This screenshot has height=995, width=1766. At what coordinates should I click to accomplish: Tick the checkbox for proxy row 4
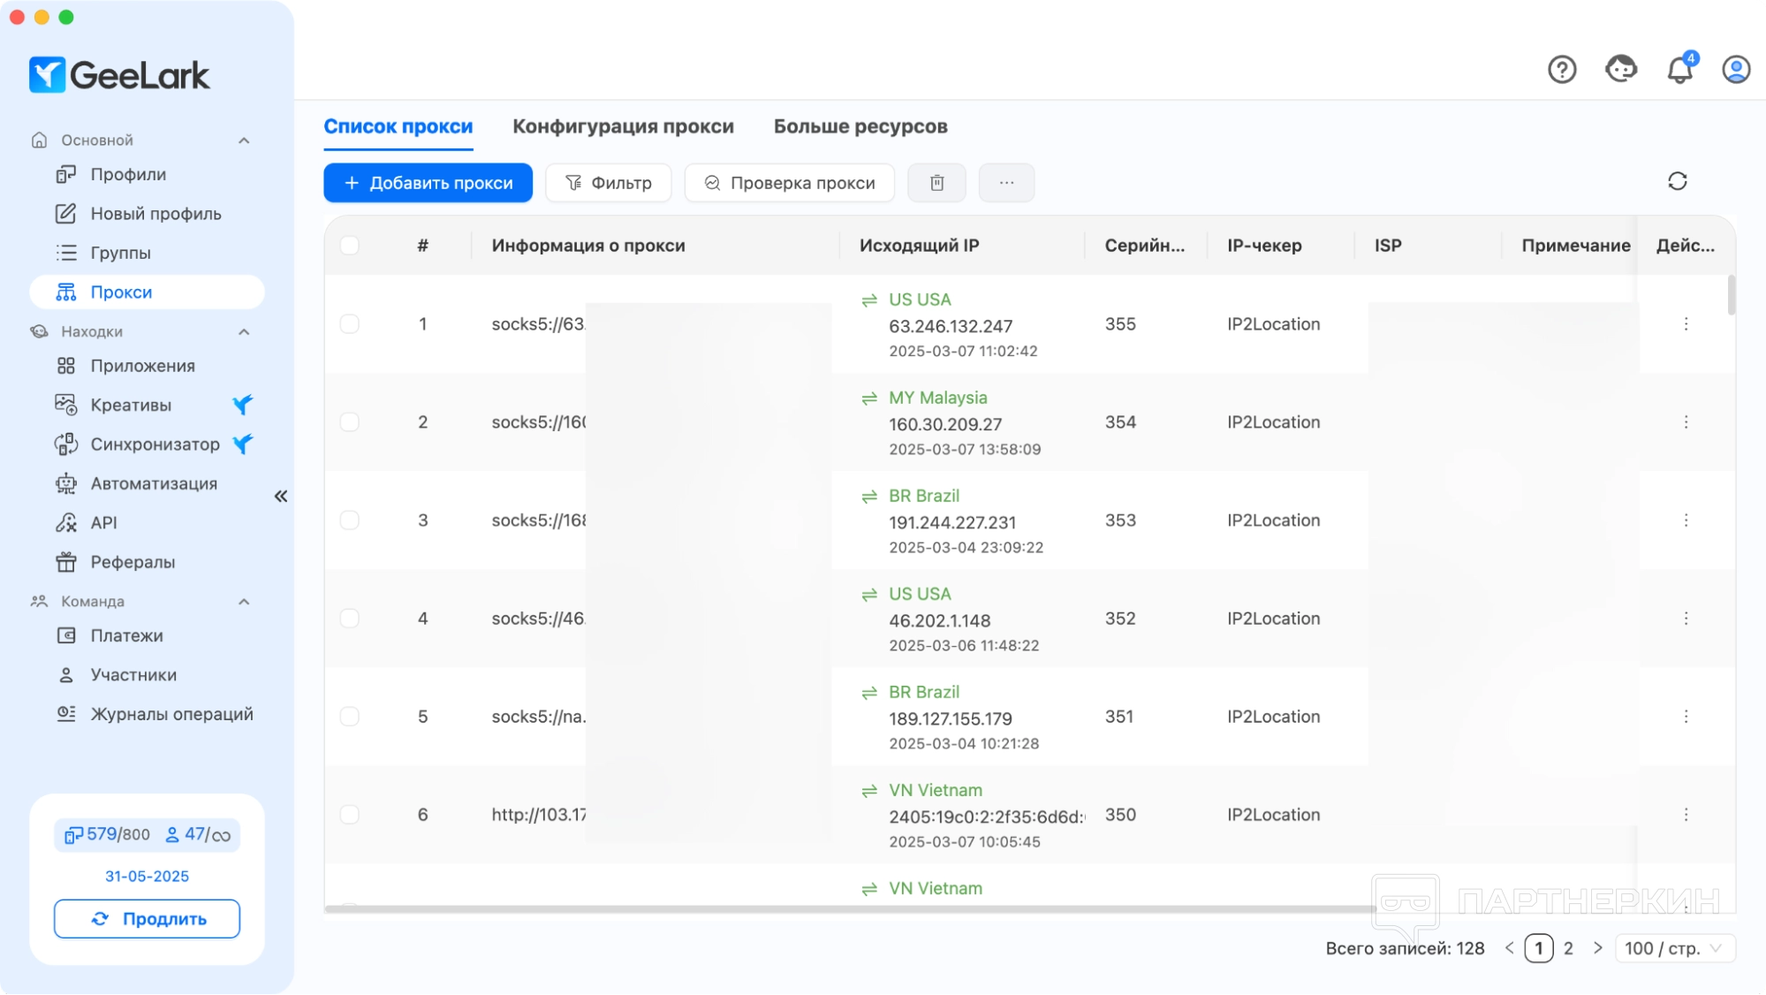350,619
